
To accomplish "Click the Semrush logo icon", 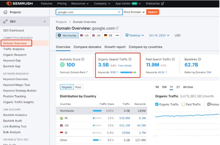I will tap(9, 3).
